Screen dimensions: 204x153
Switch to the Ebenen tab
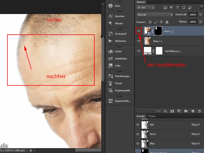click(141, 2)
